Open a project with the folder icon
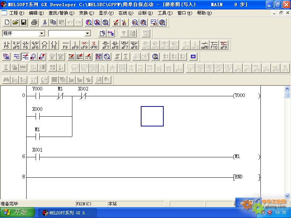Screen dimensions: 291x218 15,22
